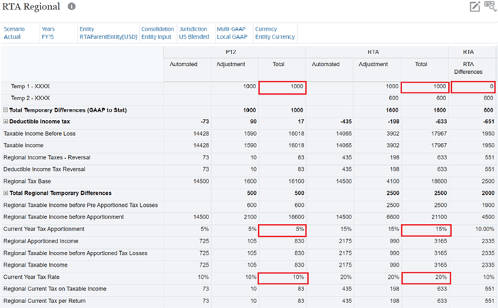Click P12 Total 10% Tax Rate cell

point(283,278)
